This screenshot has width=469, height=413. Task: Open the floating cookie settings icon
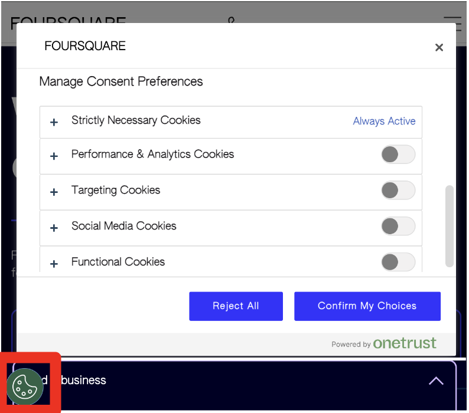tap(25, 386)
